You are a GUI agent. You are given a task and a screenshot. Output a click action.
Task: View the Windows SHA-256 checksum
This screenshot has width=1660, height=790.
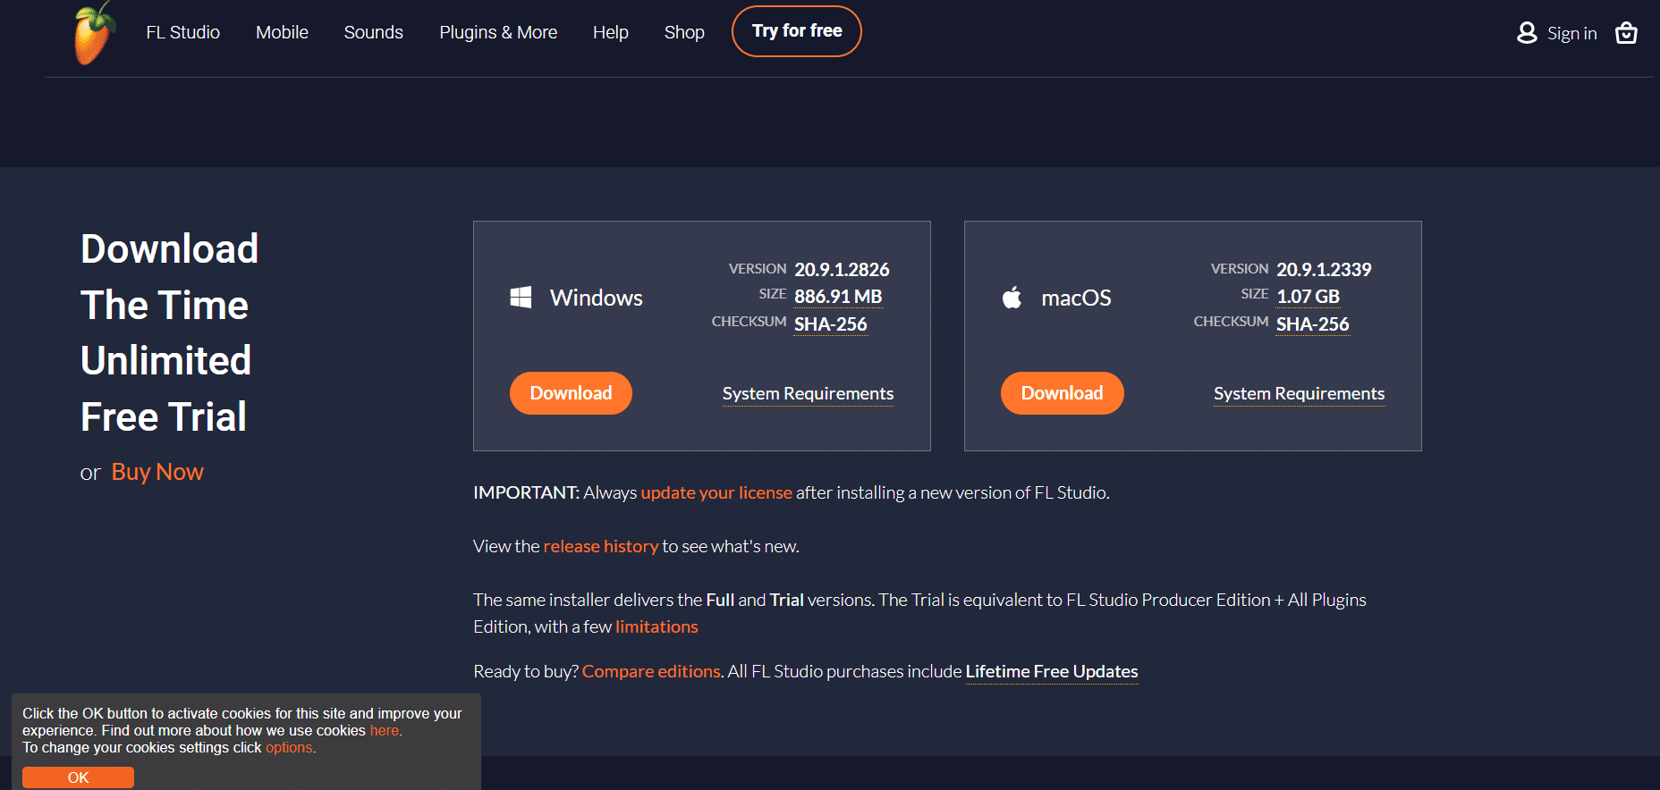pyautogui.click(x=831, y=324)
